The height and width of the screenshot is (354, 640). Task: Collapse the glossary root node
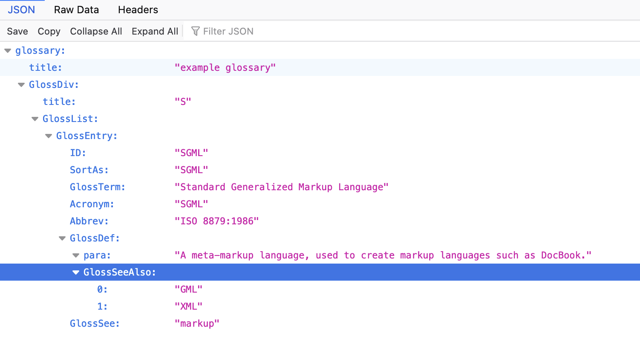[7, 50]
